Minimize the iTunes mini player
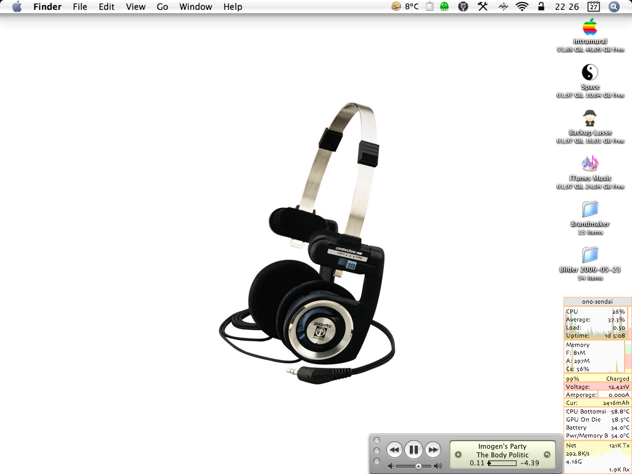Image resolution: width=632 pixels, height=474 pixels. (377, 451)
